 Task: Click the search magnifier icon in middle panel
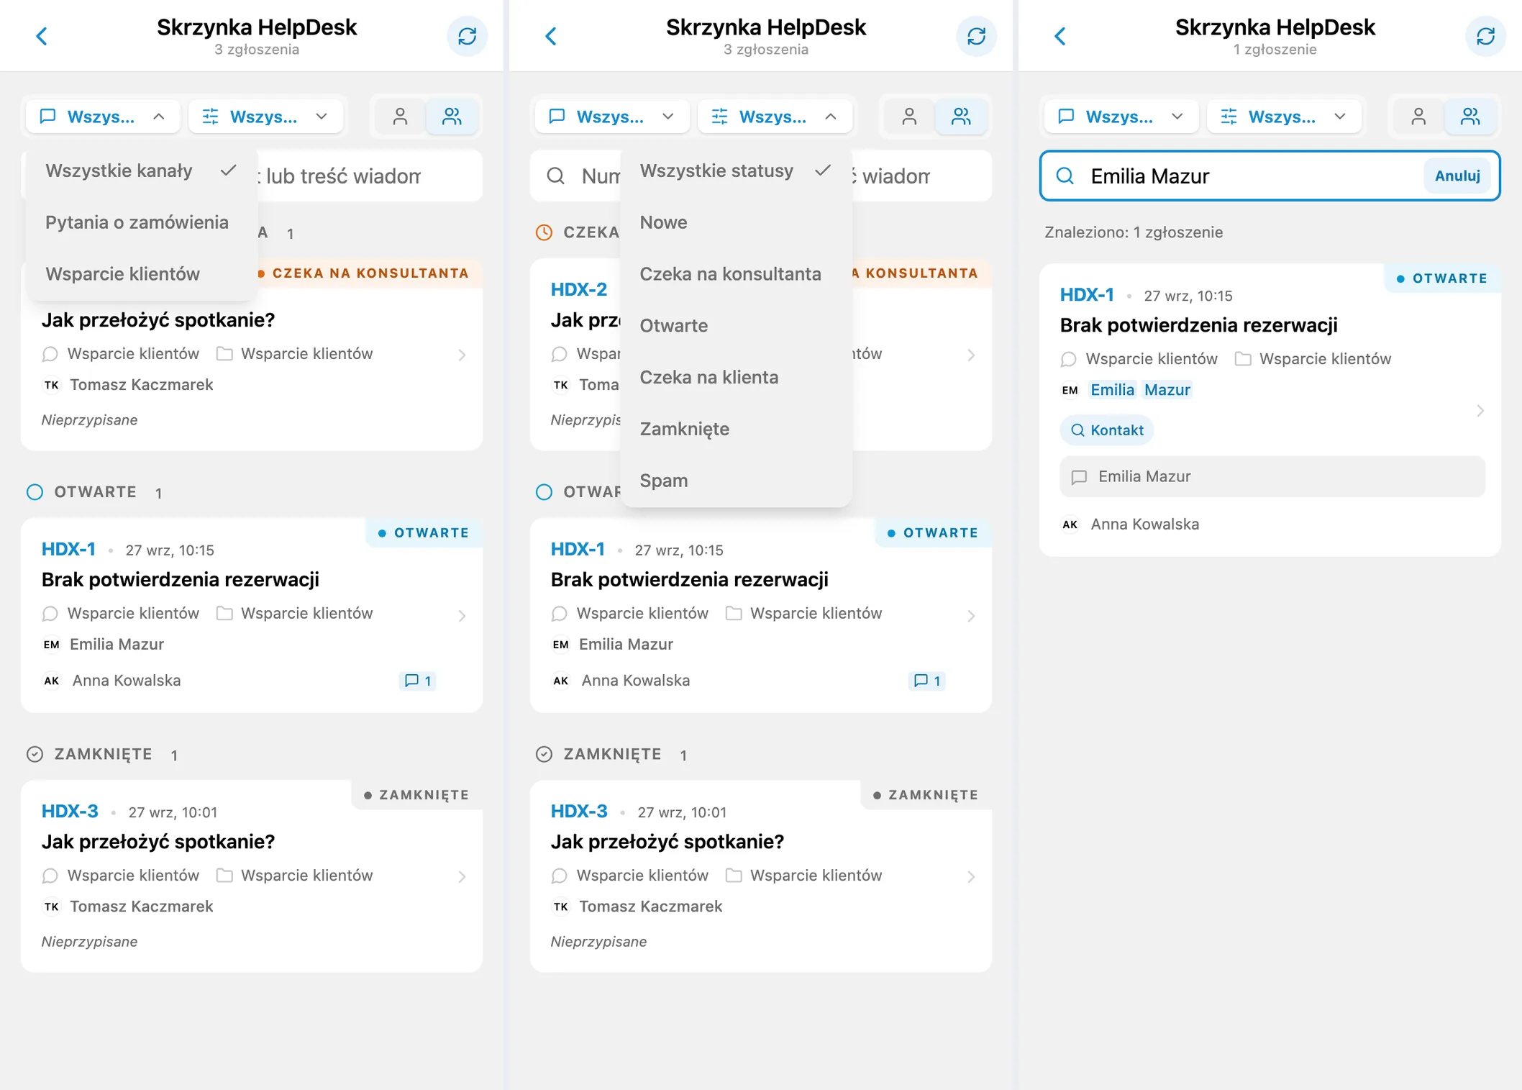555,176
